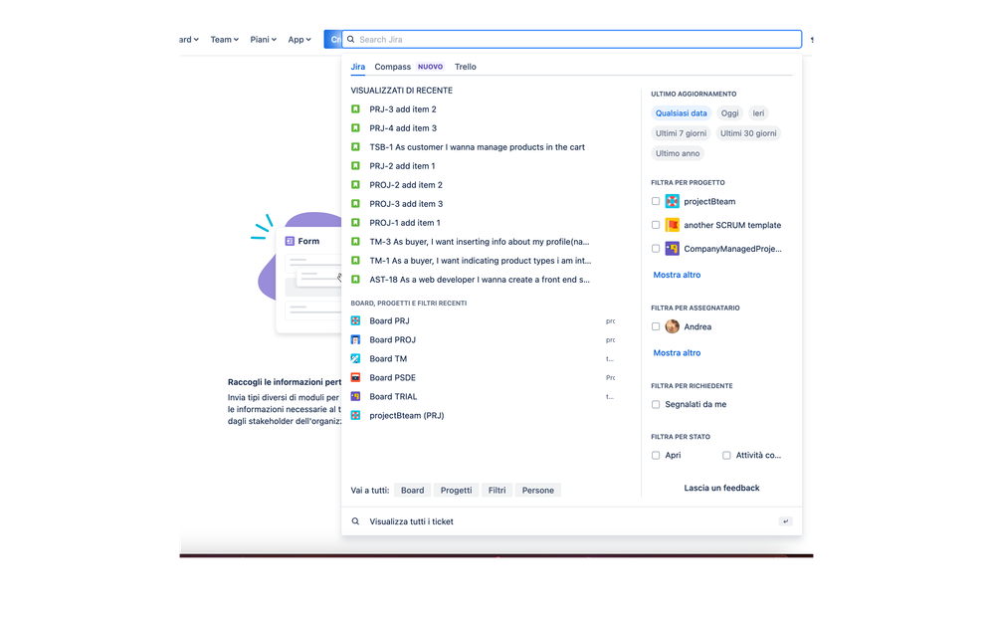Switch to the Compass search tab
993x621 pixels.
pyautogui.click(x=393, y=67)
